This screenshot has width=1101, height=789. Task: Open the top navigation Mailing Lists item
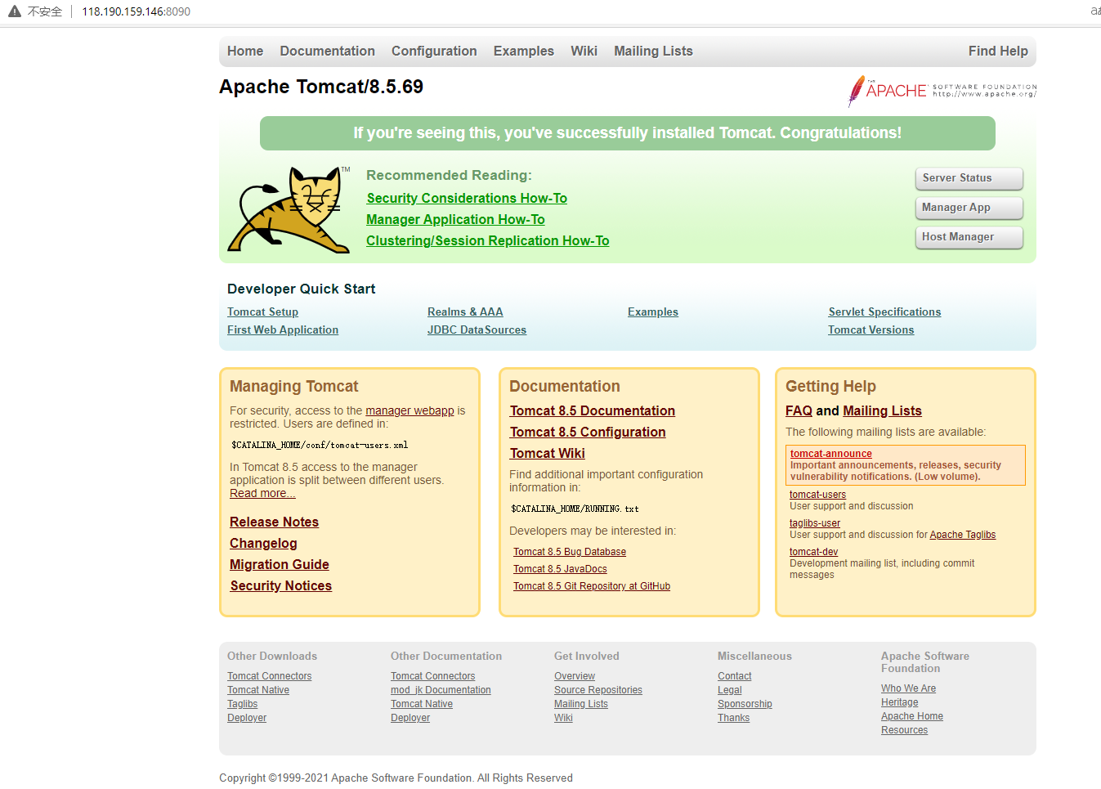point(653,51)
